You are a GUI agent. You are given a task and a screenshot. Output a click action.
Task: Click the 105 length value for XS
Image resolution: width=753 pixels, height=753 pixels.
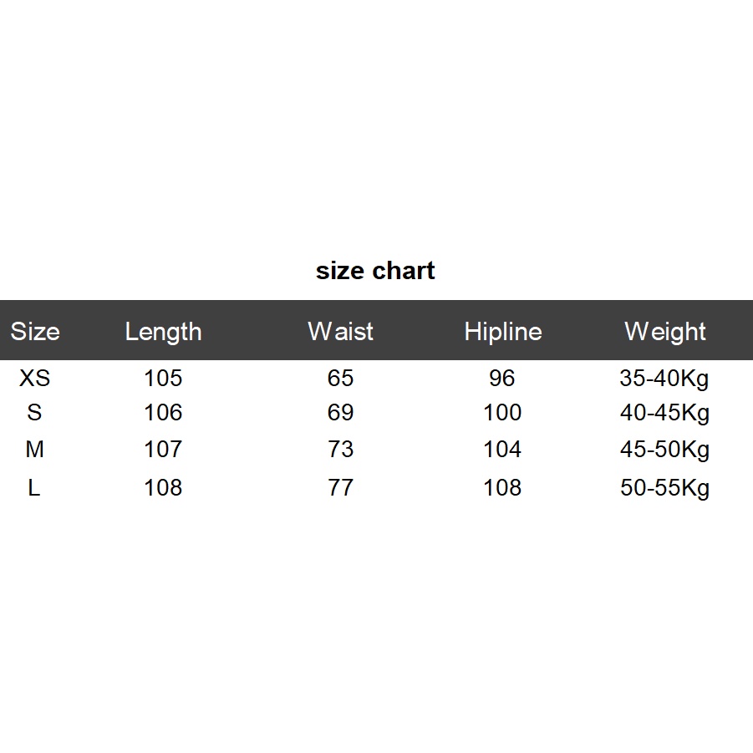pos(163,379)
